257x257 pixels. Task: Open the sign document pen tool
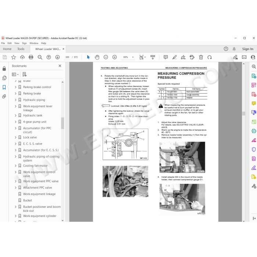click(x=183, y=57)
